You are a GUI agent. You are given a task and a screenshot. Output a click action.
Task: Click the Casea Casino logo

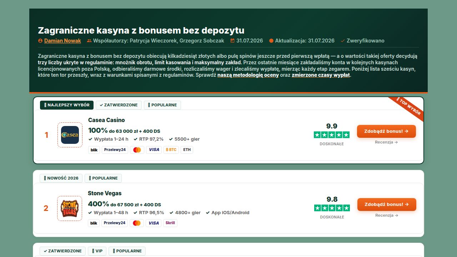(70, 135)
